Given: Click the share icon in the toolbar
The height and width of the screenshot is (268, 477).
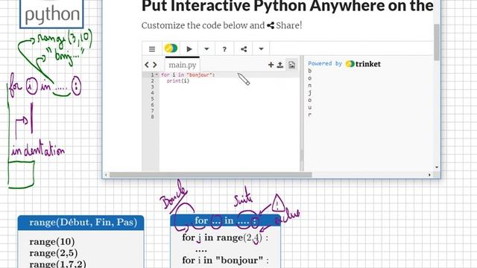Looking at the screenshot, I should pos(244,49).
